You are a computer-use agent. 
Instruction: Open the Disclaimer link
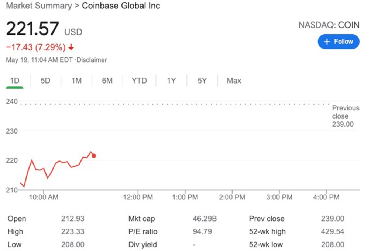click(92, 60)
